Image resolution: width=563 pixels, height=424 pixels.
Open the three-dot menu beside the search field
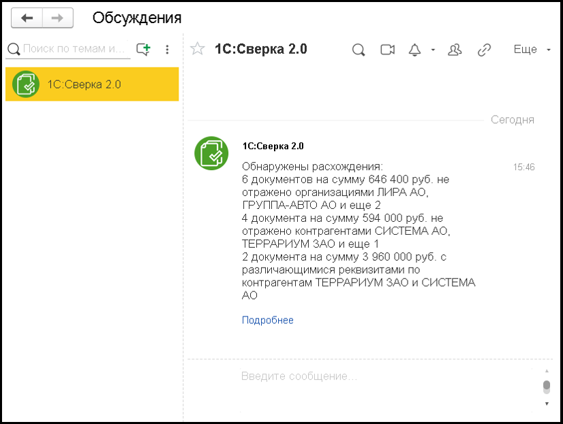[167, 50]
